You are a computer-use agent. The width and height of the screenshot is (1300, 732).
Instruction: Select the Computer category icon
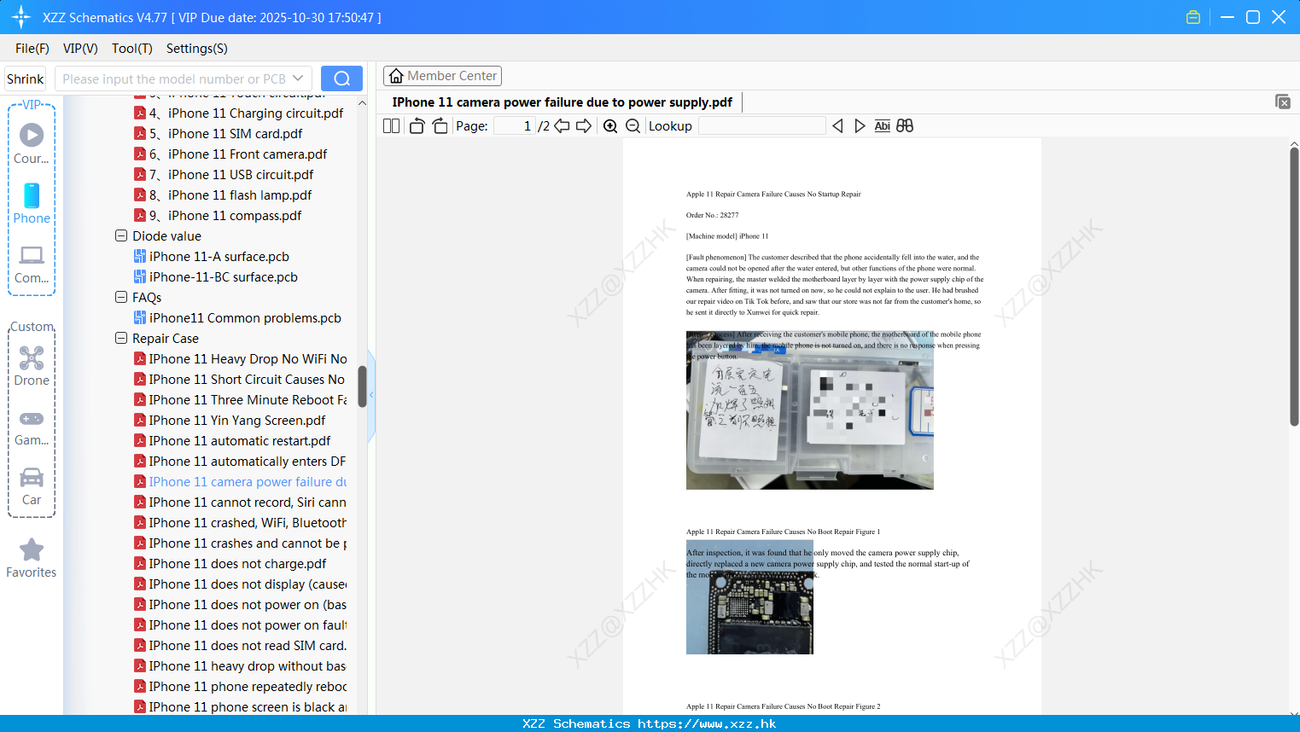[32, 264]
